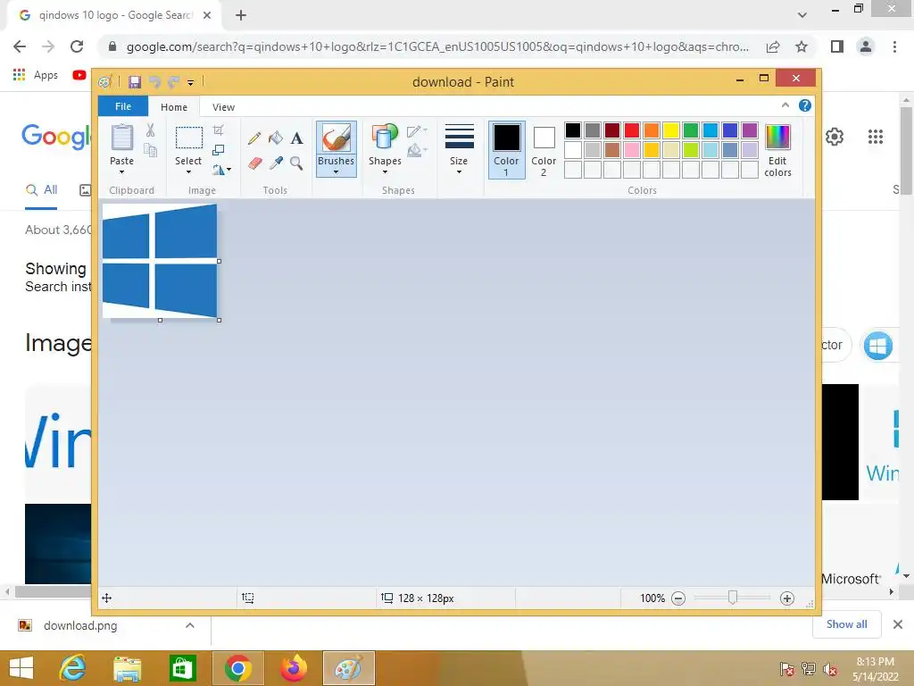
Task: Switch to the View ribbon tab
Action: click(x=223, y=107)
